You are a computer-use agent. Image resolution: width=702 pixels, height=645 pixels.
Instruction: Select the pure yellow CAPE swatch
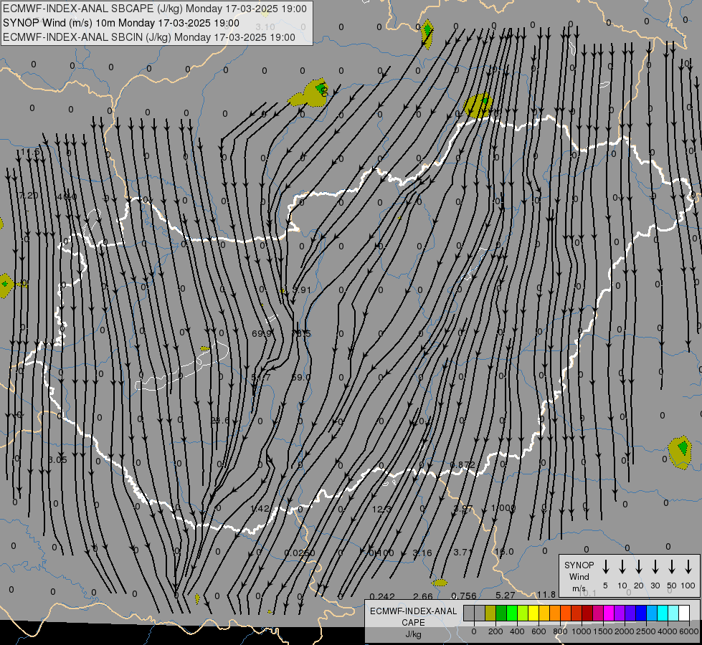(533, 613)
